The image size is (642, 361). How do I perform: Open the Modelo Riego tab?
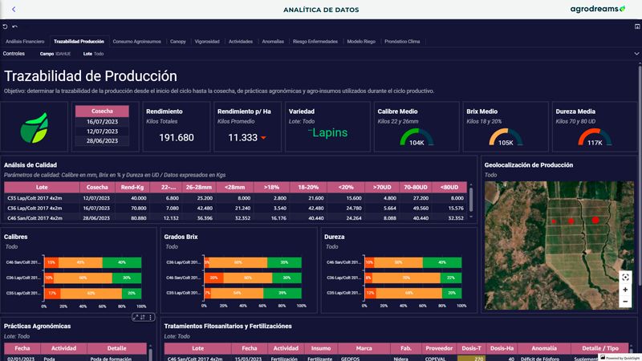pos(360,41)
